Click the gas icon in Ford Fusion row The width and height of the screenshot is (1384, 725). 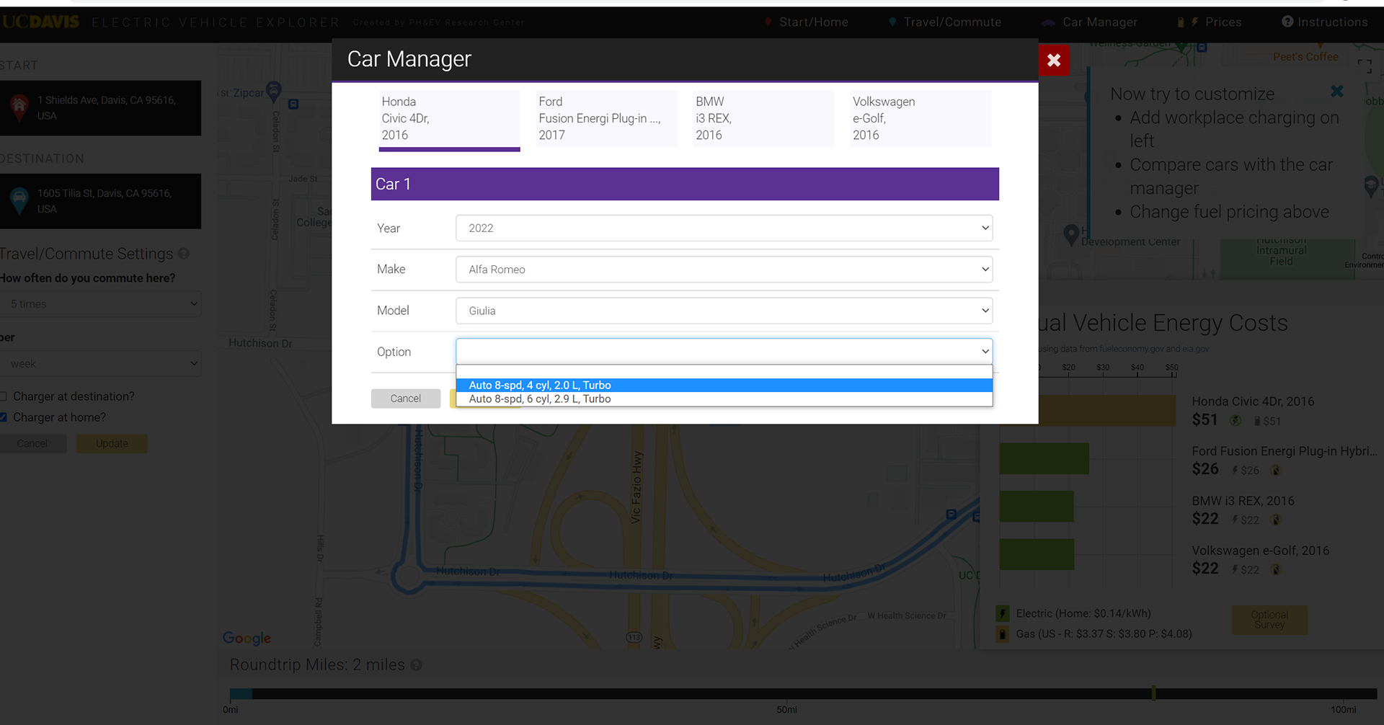tap(1276, 471)
